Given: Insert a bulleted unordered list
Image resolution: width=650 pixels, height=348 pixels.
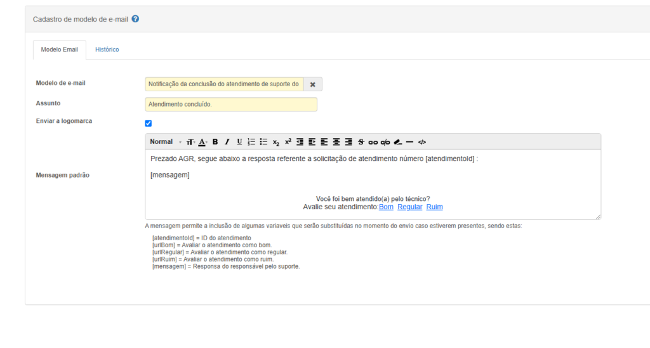Looking at the screenshot, I should point(263,142).
